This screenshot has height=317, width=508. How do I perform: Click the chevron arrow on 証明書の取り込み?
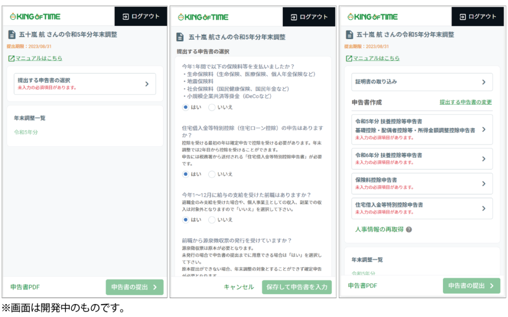(484, 82)
